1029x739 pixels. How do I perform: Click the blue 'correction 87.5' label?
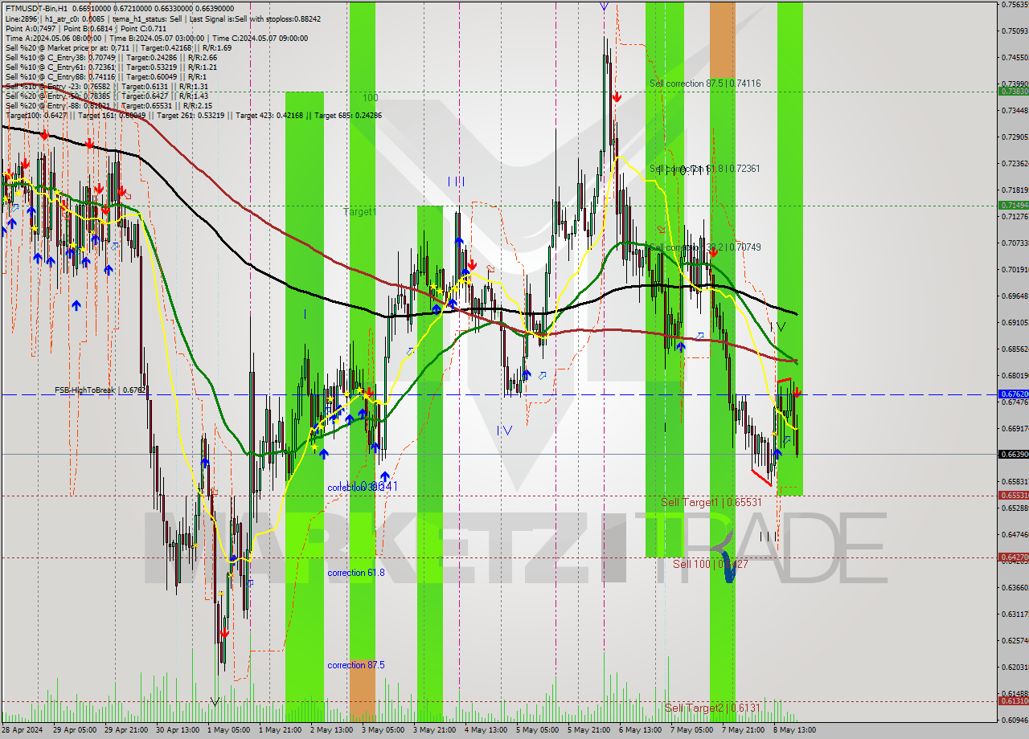click(x=356, y=665)
